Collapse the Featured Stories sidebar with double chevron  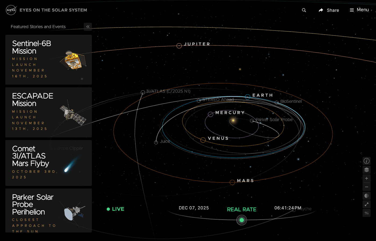(88, 27)
